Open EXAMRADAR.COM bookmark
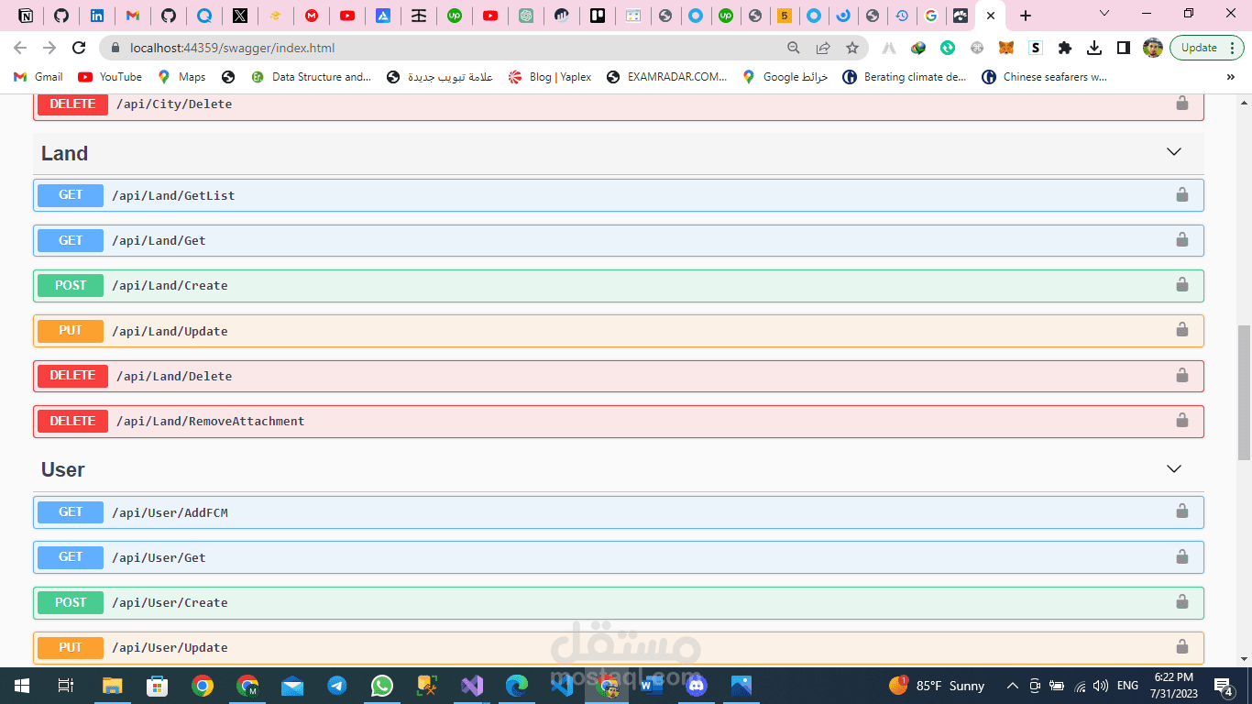Screen dimensions: 1252x704 pos(666,77)
